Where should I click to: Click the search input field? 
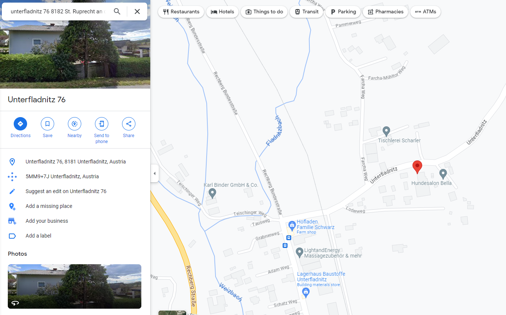(x=58, y=11)
